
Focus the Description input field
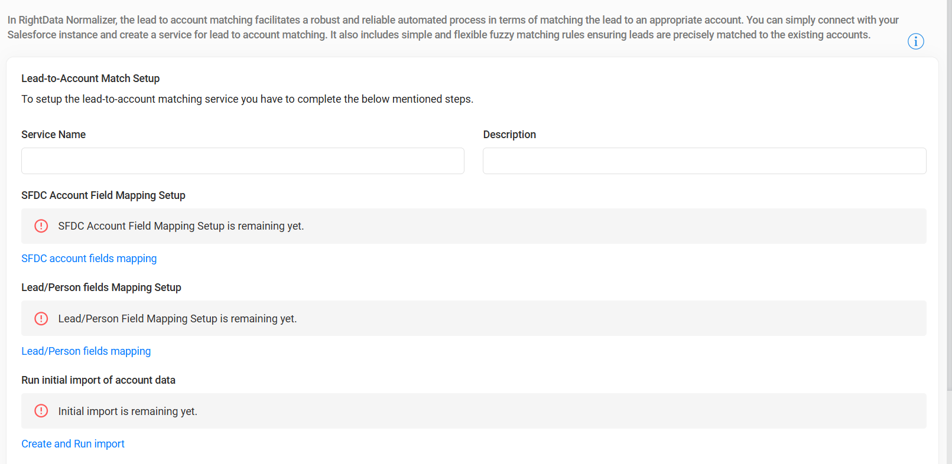click(704, 161)
